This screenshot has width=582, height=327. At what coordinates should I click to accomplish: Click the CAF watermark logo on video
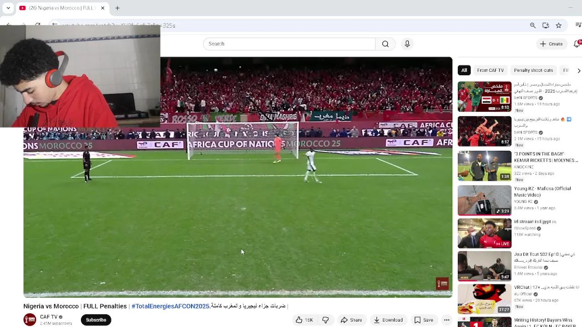point(442,284)
